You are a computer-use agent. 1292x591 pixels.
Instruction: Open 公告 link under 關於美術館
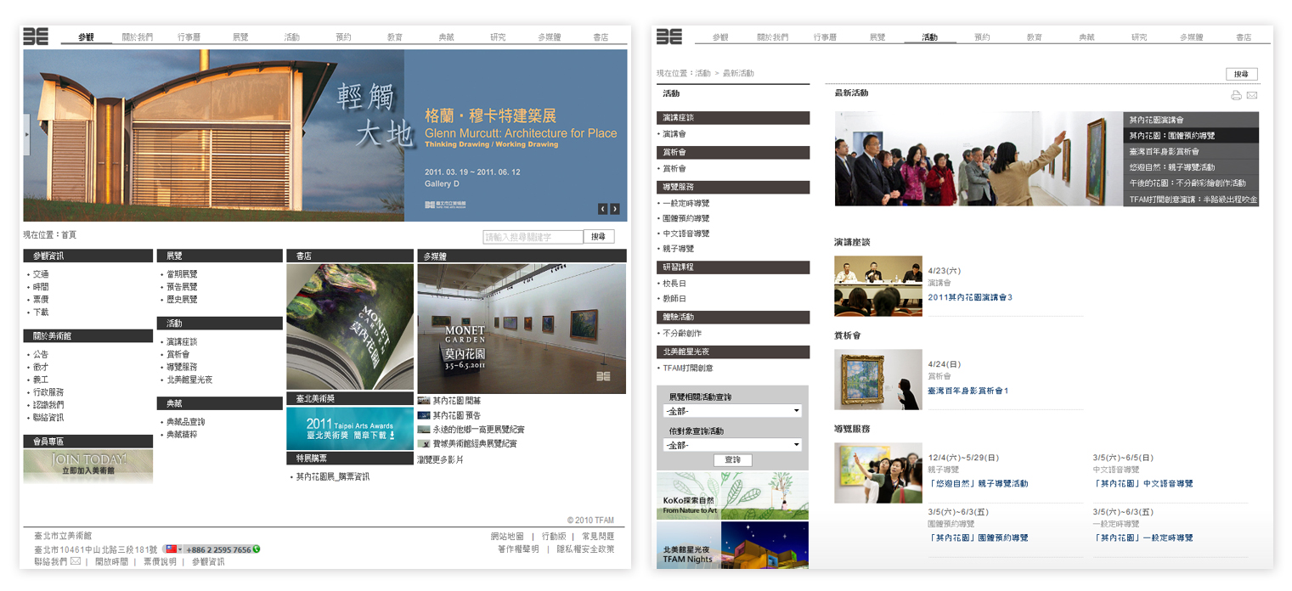click(x=41, y=354)
